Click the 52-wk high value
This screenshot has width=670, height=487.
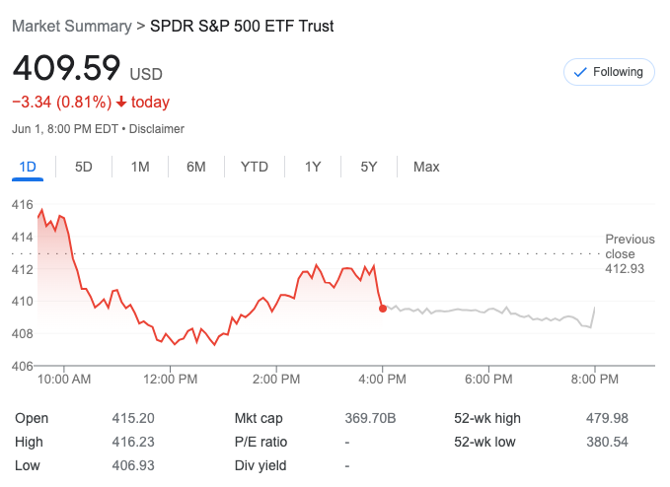[607, 418]
